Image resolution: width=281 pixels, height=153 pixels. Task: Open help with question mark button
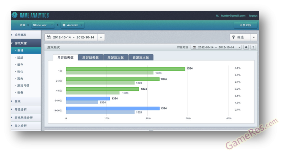[x=253, y=47]
